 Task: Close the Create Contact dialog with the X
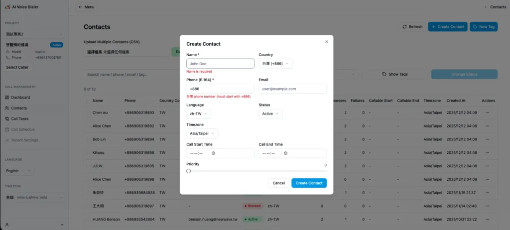pyautogui.click(x=327, y=42)
